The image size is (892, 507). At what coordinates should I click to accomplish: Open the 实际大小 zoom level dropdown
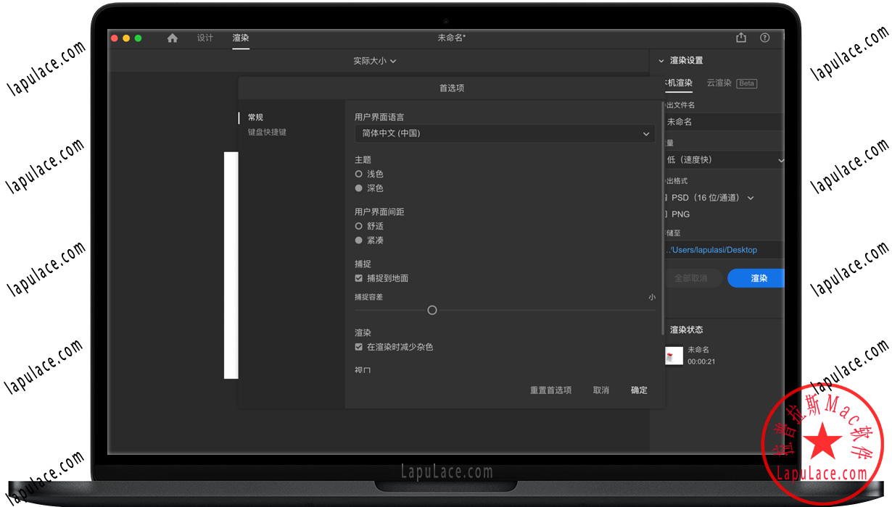point(375,61)
